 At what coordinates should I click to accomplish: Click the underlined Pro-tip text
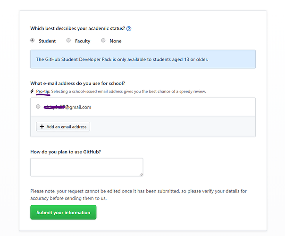click(x=43, y=91)
